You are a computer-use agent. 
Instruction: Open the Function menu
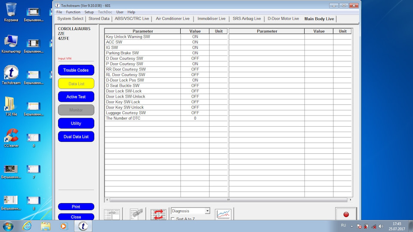pos(73,12)
